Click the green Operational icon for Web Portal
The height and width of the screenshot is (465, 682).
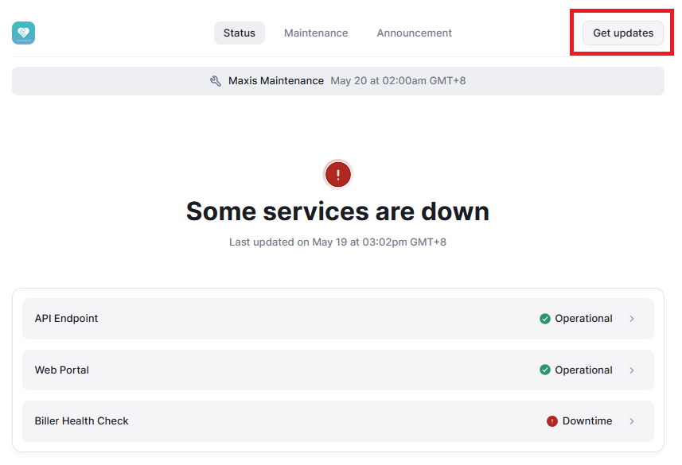click(x=544, y=370)
